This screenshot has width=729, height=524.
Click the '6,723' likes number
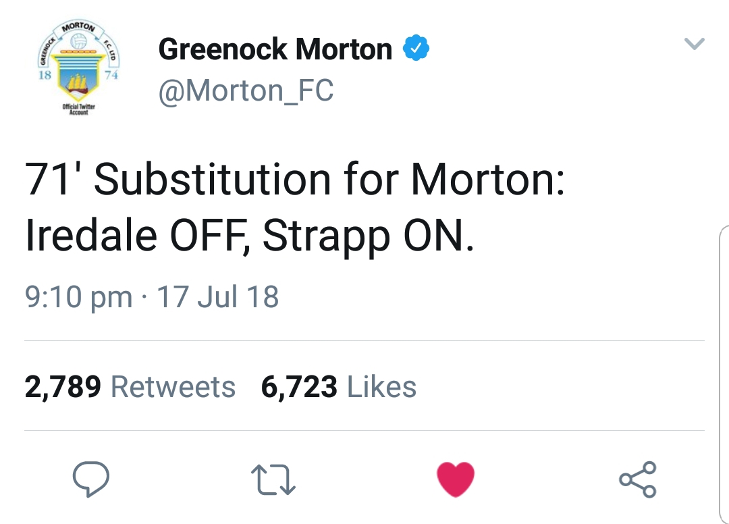tap(299, 388)
